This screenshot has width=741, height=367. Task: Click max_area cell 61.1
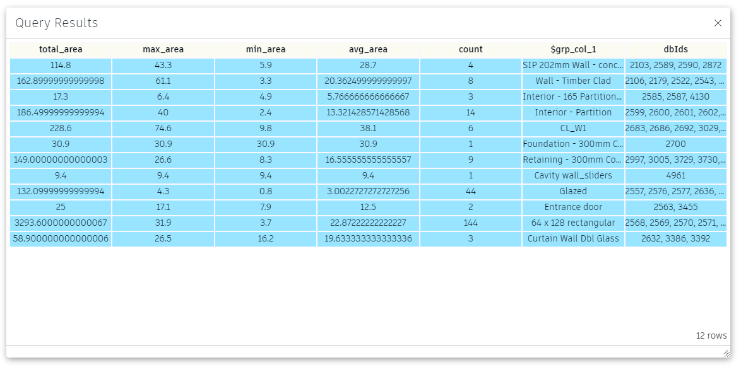[x=163, y=81]
